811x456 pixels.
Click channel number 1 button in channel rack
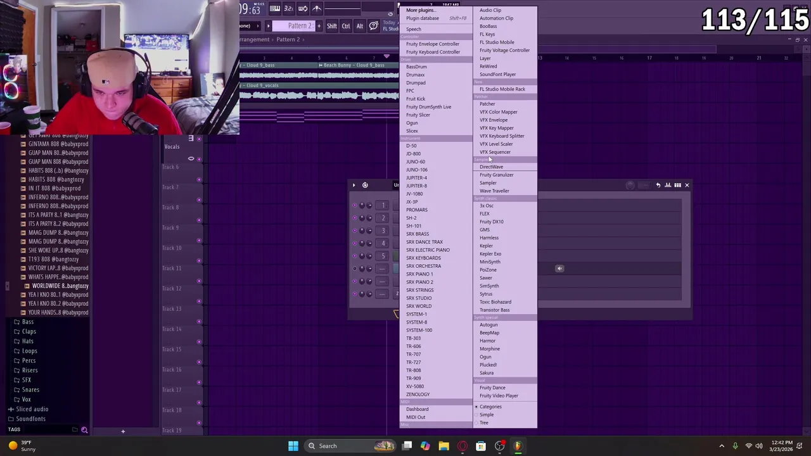tap(383, 205)
